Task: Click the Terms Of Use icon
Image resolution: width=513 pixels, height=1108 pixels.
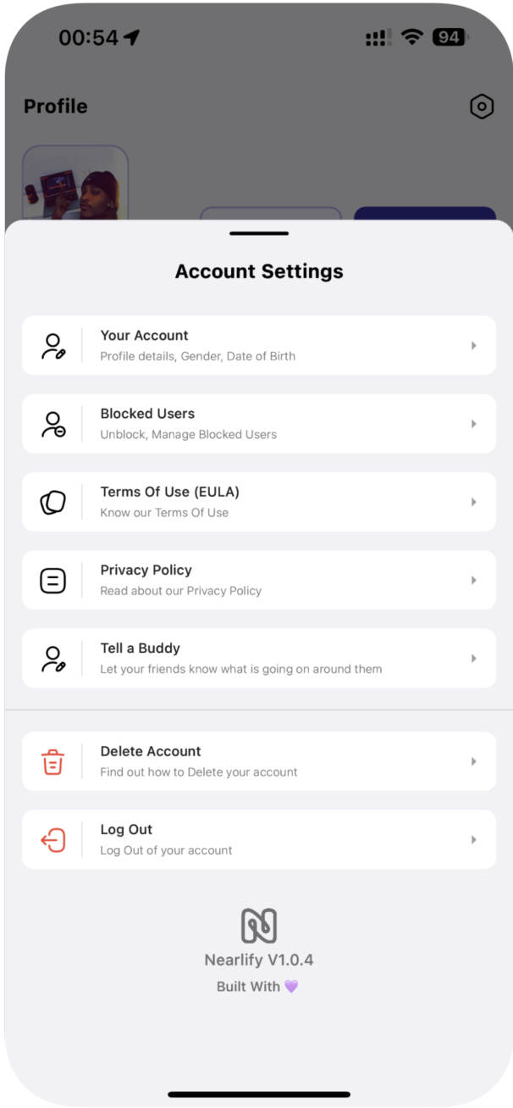Action: pyautogui.click(x=52, y=502)
